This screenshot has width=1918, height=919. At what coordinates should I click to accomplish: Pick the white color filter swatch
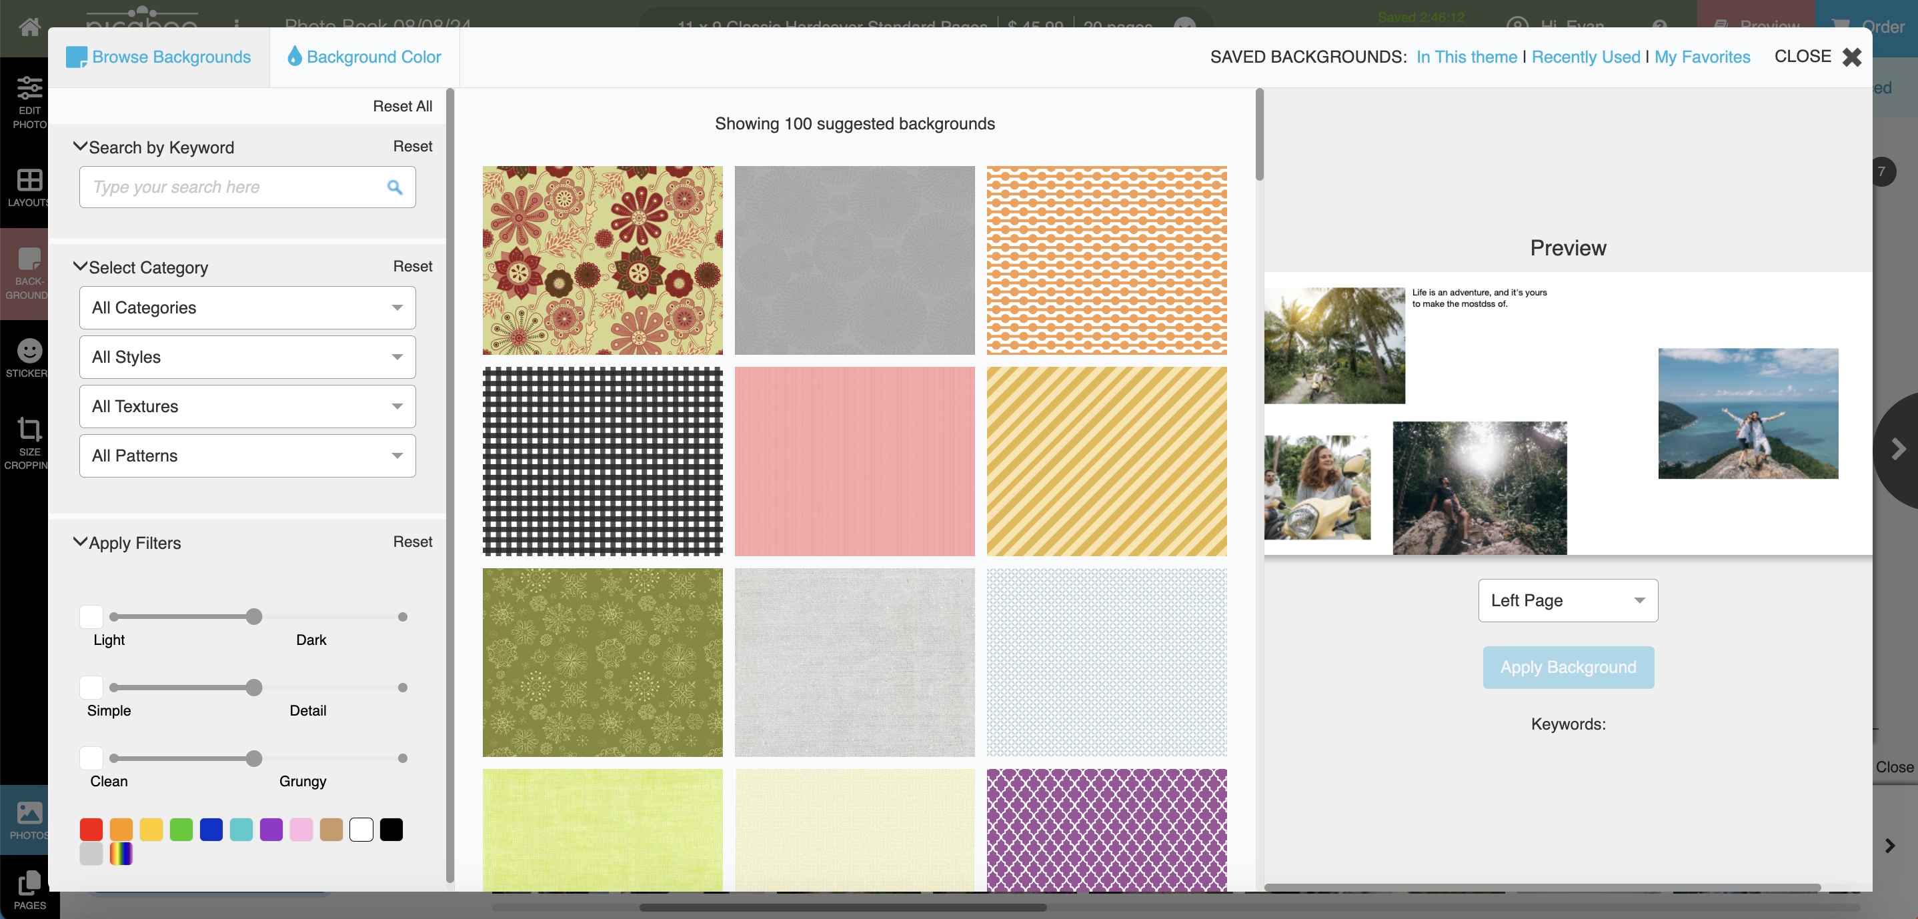coord(361,829)
